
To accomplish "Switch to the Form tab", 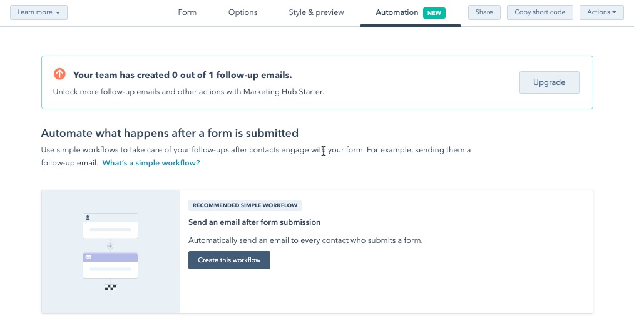I will 187,12.
